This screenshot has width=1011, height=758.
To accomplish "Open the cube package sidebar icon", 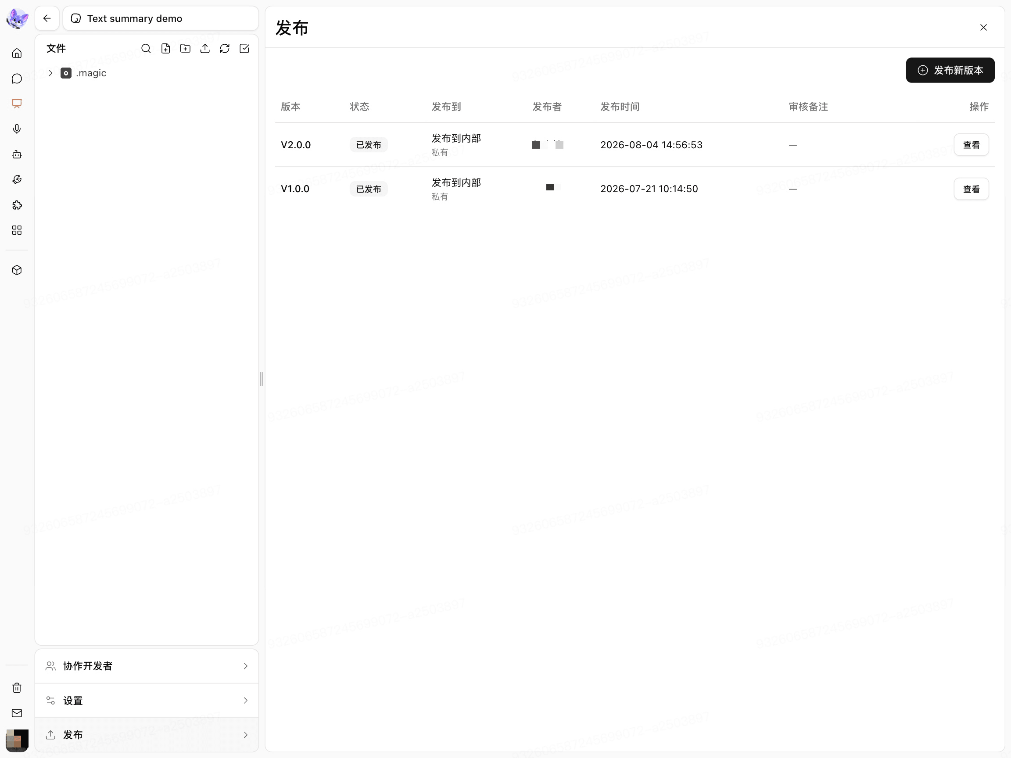I will [17, 271].
